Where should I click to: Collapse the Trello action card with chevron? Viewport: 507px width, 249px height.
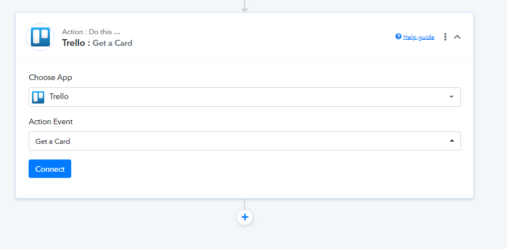457,37
